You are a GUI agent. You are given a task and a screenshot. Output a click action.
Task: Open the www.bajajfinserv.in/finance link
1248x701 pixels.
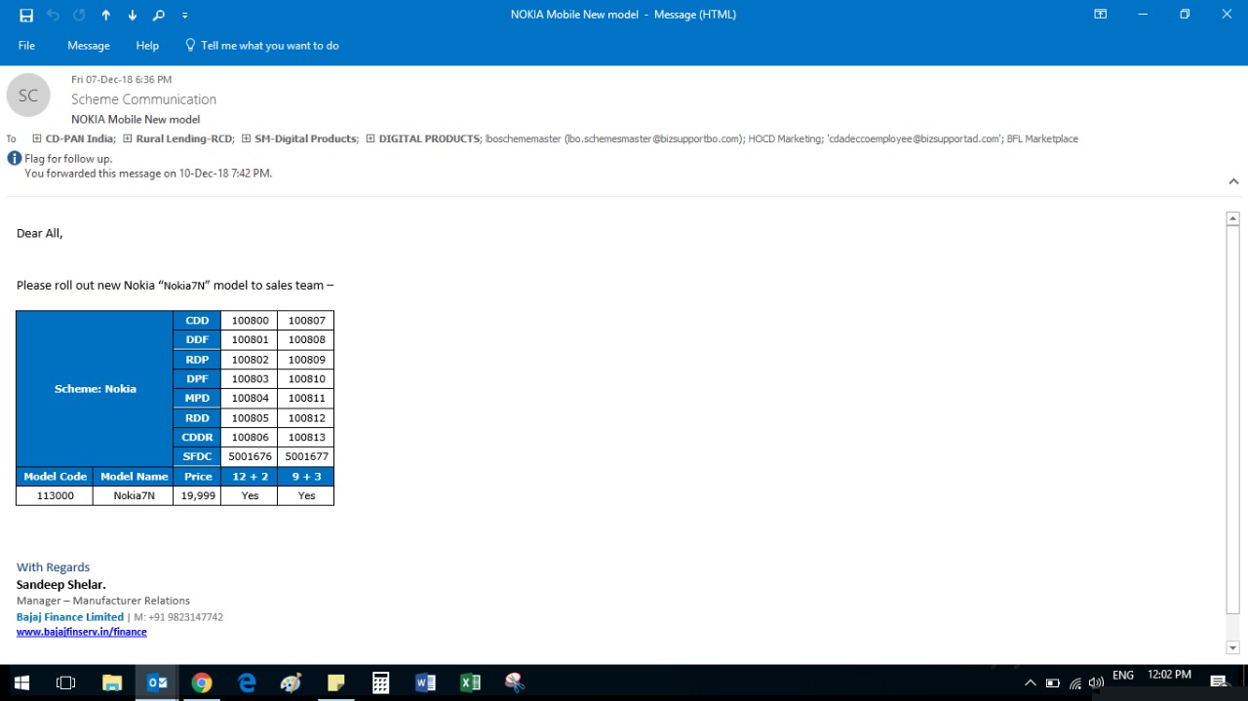coord(82,632)
